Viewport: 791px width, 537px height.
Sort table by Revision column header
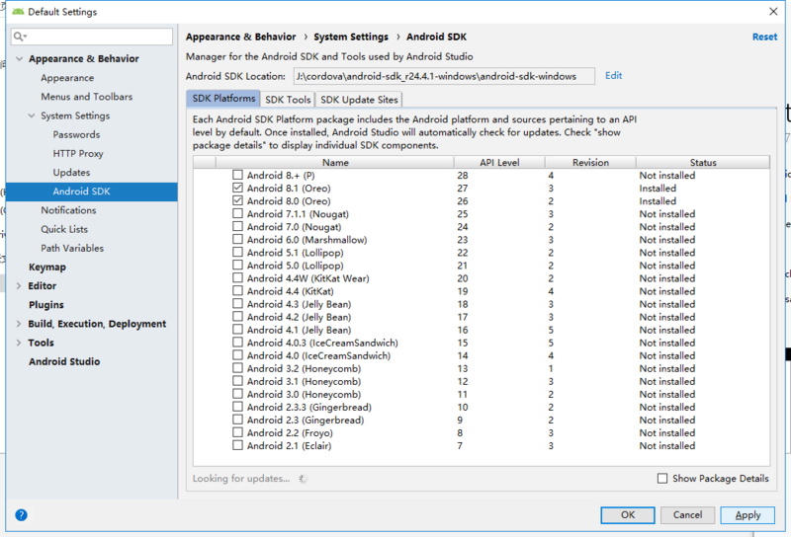coord(590,162)
